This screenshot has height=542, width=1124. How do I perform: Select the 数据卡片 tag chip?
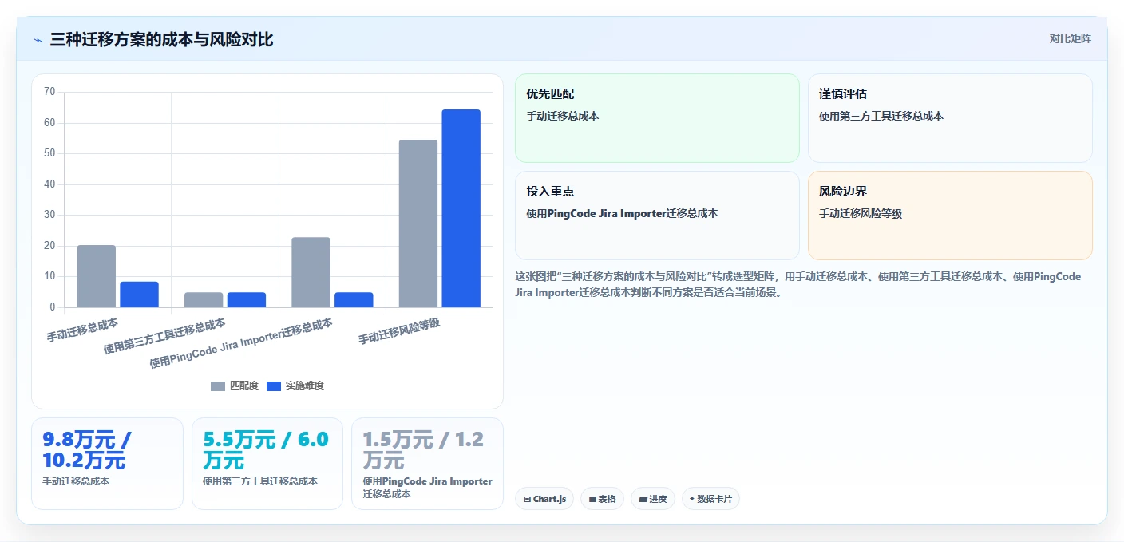pos(710,499)
